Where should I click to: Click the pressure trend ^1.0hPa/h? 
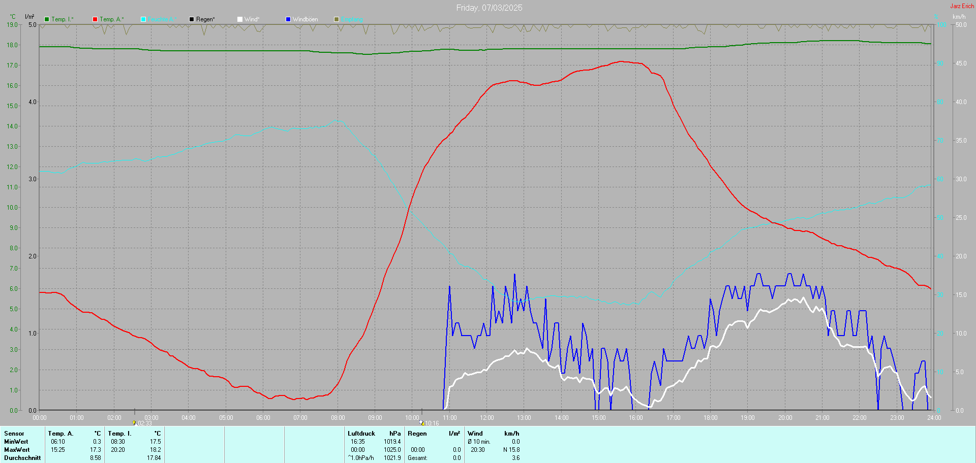coord(361,458)
